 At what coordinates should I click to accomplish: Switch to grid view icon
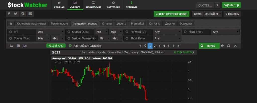pos(18,46)
